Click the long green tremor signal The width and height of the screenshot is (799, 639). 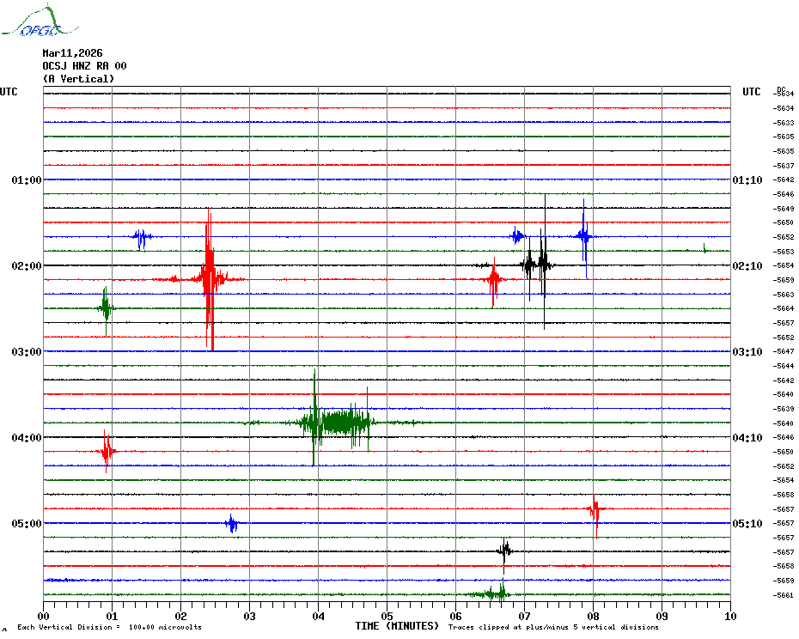coord(339,422)
